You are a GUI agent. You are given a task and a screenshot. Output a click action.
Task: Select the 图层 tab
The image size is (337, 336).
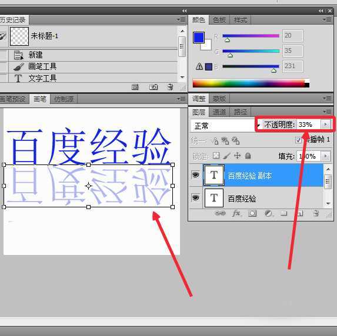pyautogui.click(x=199, y=112)
